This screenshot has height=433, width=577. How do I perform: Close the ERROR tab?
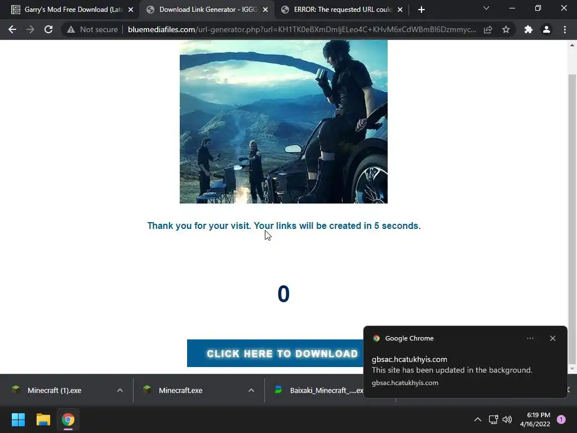[x=400, y=10]
